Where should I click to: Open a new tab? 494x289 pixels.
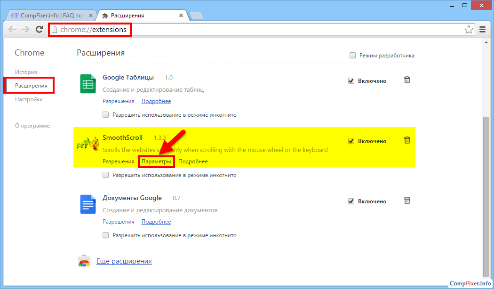pyautogui.click(x=197, y=16)
